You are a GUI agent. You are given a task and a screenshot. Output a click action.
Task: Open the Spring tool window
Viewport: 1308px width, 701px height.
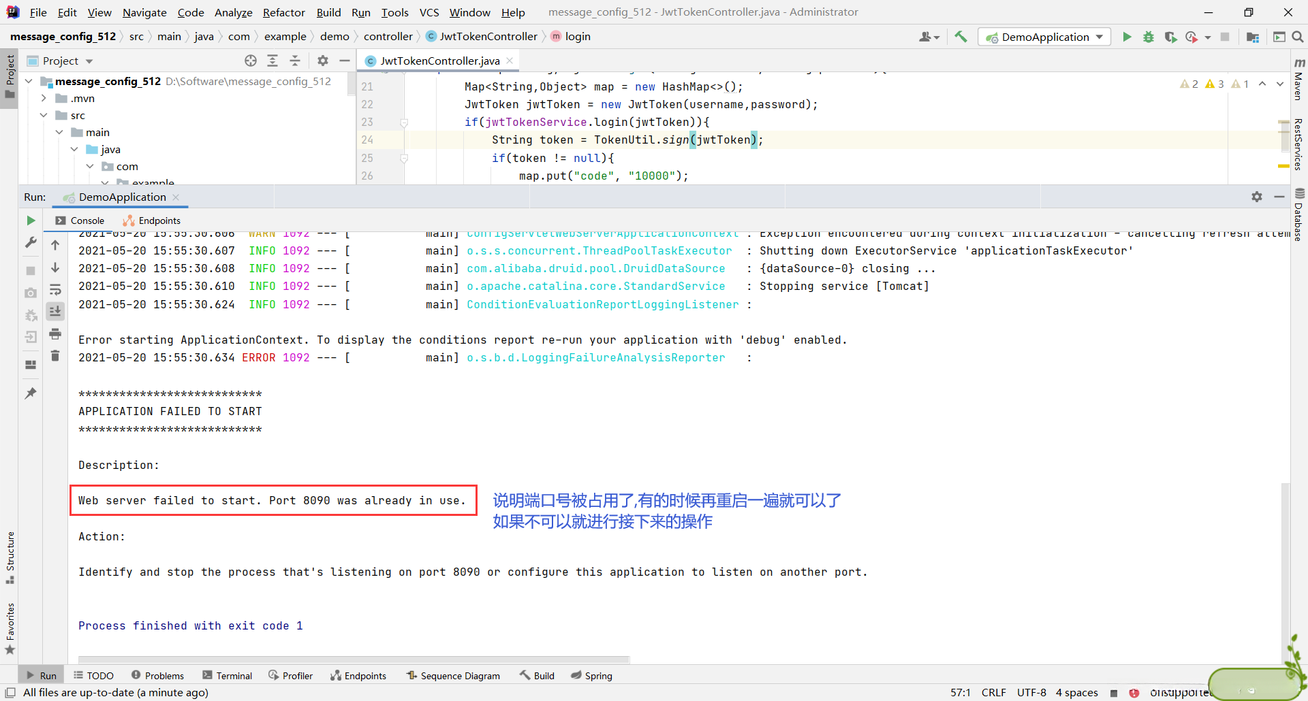click(x=592, y=675)
